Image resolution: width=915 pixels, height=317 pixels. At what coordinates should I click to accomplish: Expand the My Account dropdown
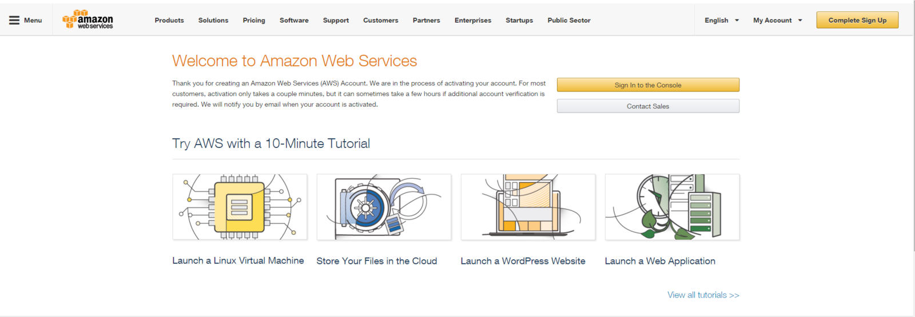click(x=778, y=21)
